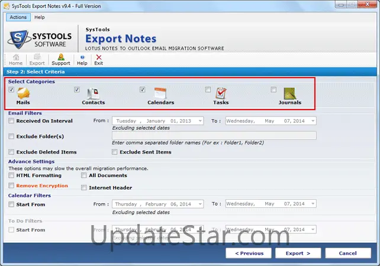Screen dimensions: 380x266
Task: Open Calendar Filters To date dropdown
Action: point(313,204)
